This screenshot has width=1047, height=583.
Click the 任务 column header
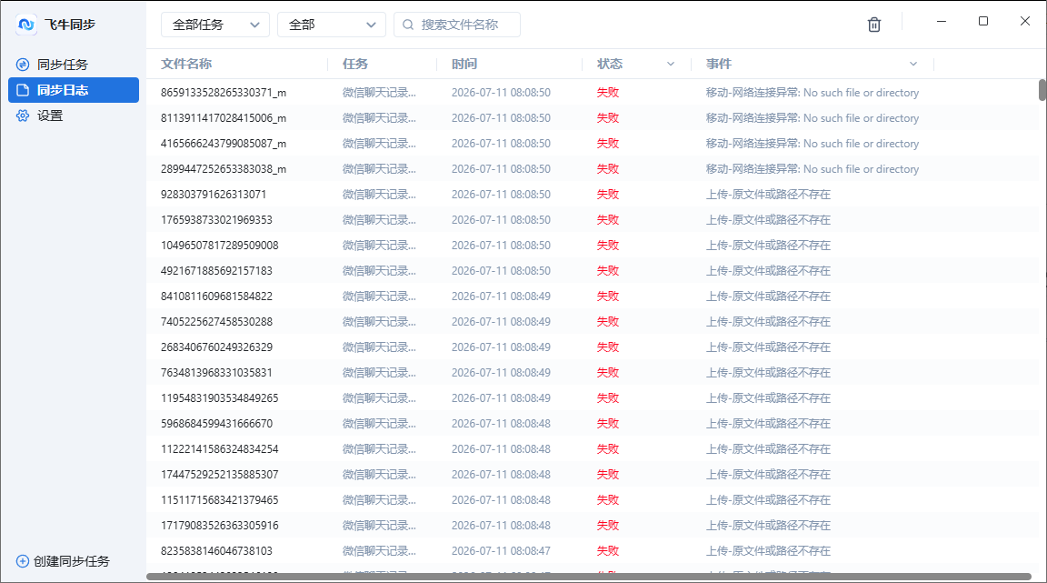(355, 65)
